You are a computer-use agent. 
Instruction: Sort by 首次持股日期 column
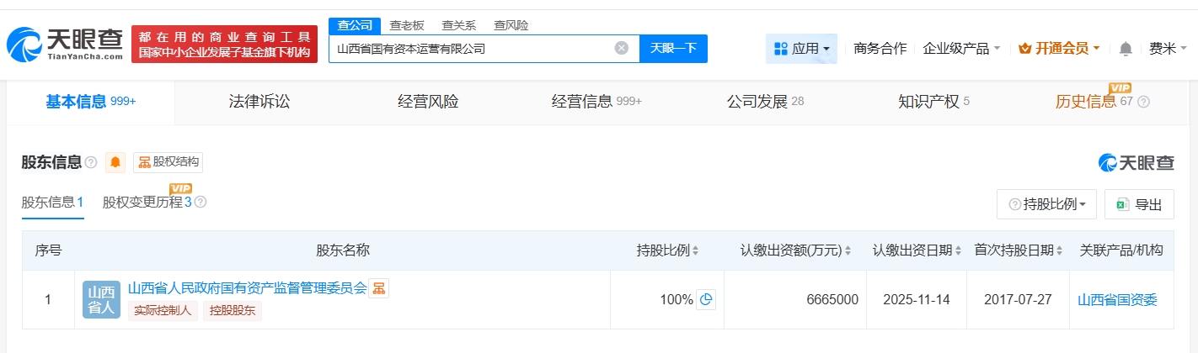click(1059, 250)
